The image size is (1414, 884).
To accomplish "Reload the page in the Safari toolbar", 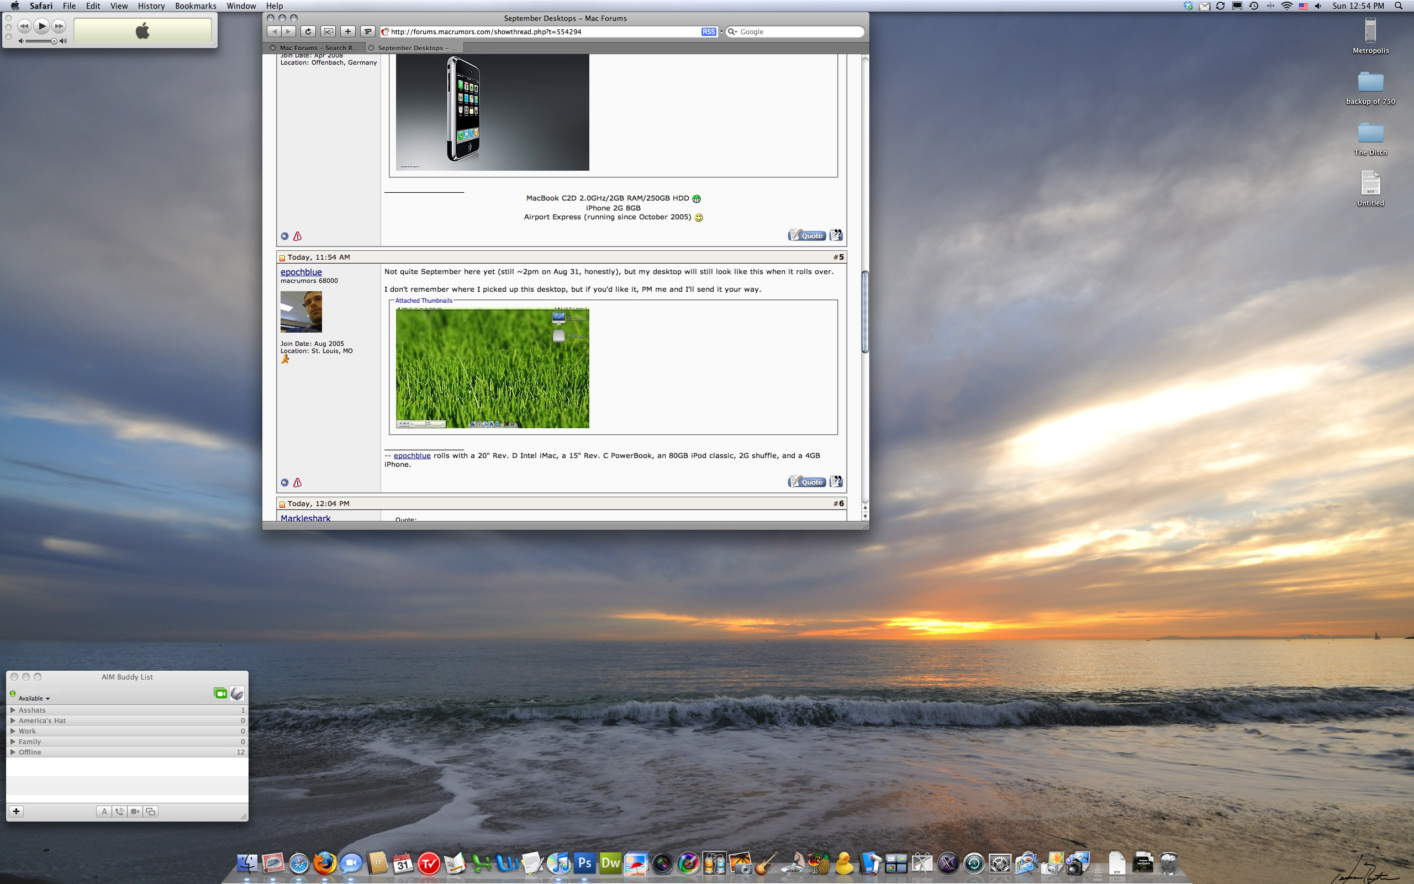I will (x=308, y=31).
